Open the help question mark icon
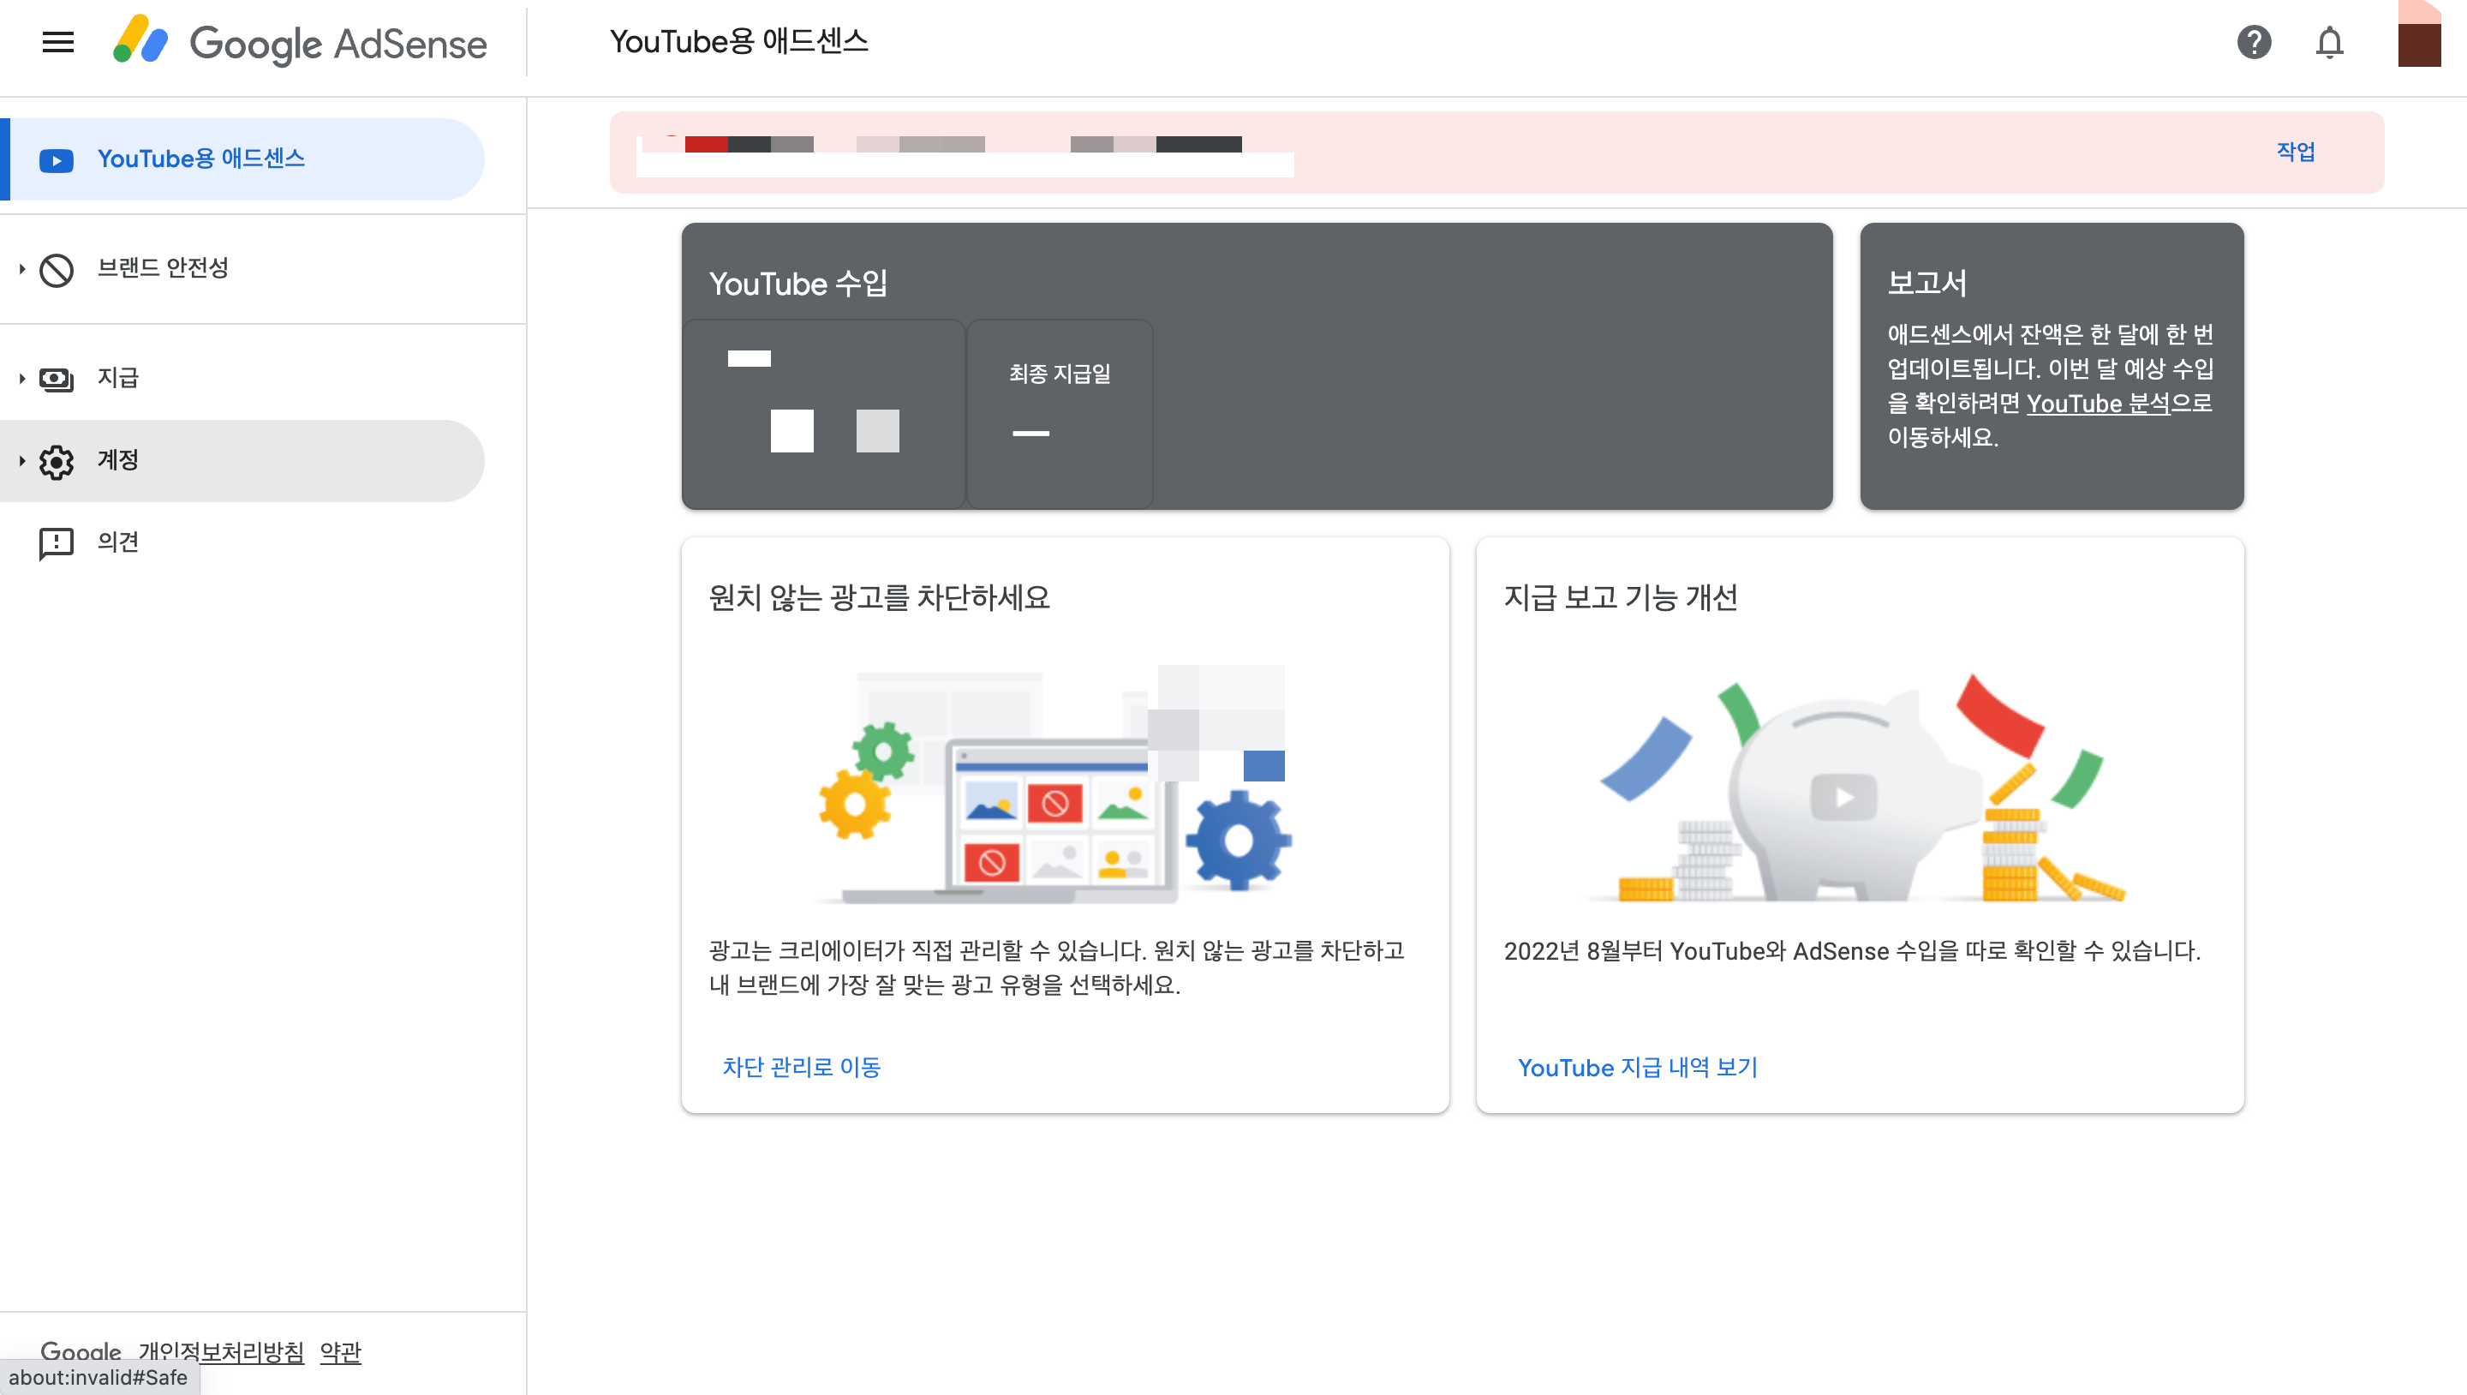2467x1395 pixels. coord(2254,42)
